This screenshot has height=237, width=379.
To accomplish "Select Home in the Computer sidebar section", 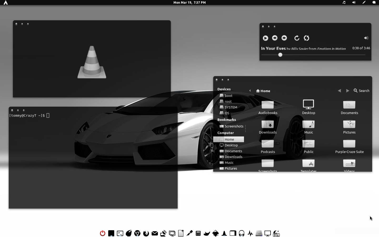I will tap(228, 139).
